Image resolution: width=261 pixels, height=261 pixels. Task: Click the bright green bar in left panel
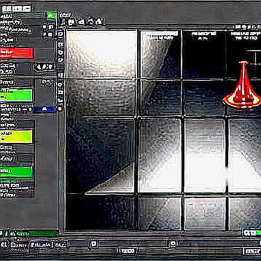tap(16, 95)
